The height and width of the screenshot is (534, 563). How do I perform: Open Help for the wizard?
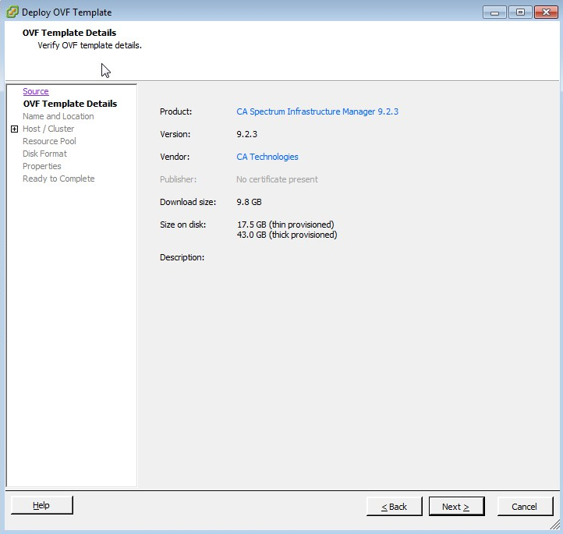[41, 505]
